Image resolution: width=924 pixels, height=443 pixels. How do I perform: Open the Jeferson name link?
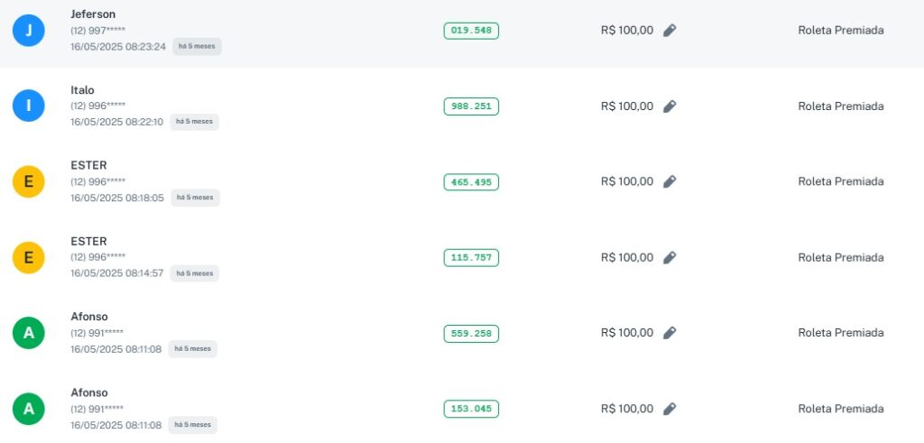(93, 14)
